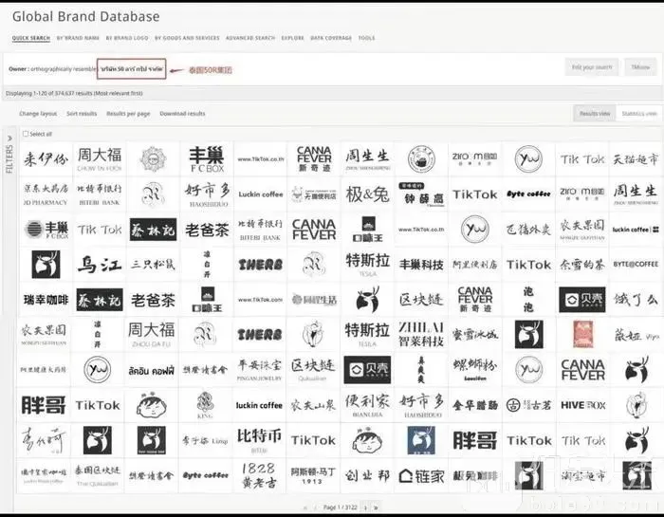The image size is (664, 517).
Task: Open the 钟薛高 brand result
Action: point(421,194)
